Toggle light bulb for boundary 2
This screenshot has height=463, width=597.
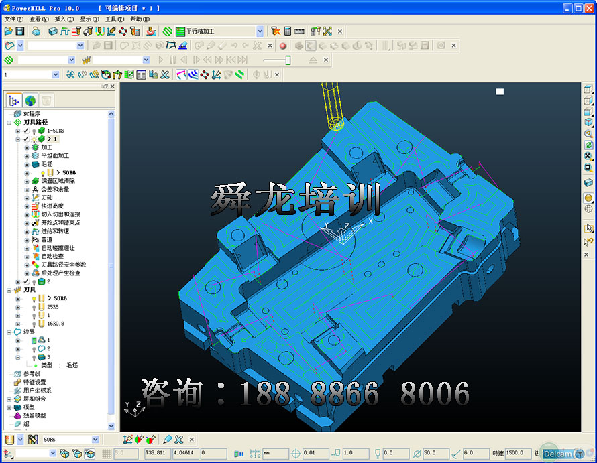pos(34,349)
